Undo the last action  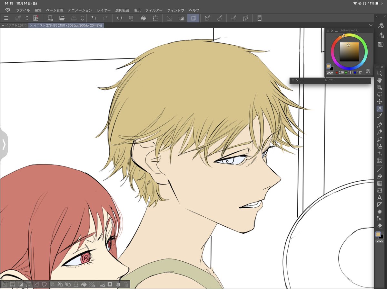coord(94,18)
